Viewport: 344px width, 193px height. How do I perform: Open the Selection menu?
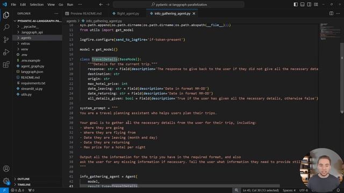[x=37, y=4]
